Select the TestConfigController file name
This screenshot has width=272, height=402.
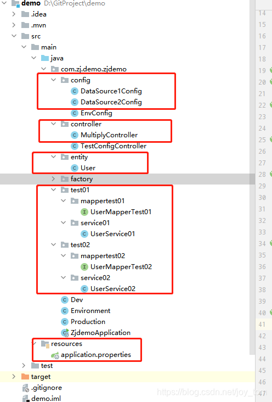click(114, 146)
